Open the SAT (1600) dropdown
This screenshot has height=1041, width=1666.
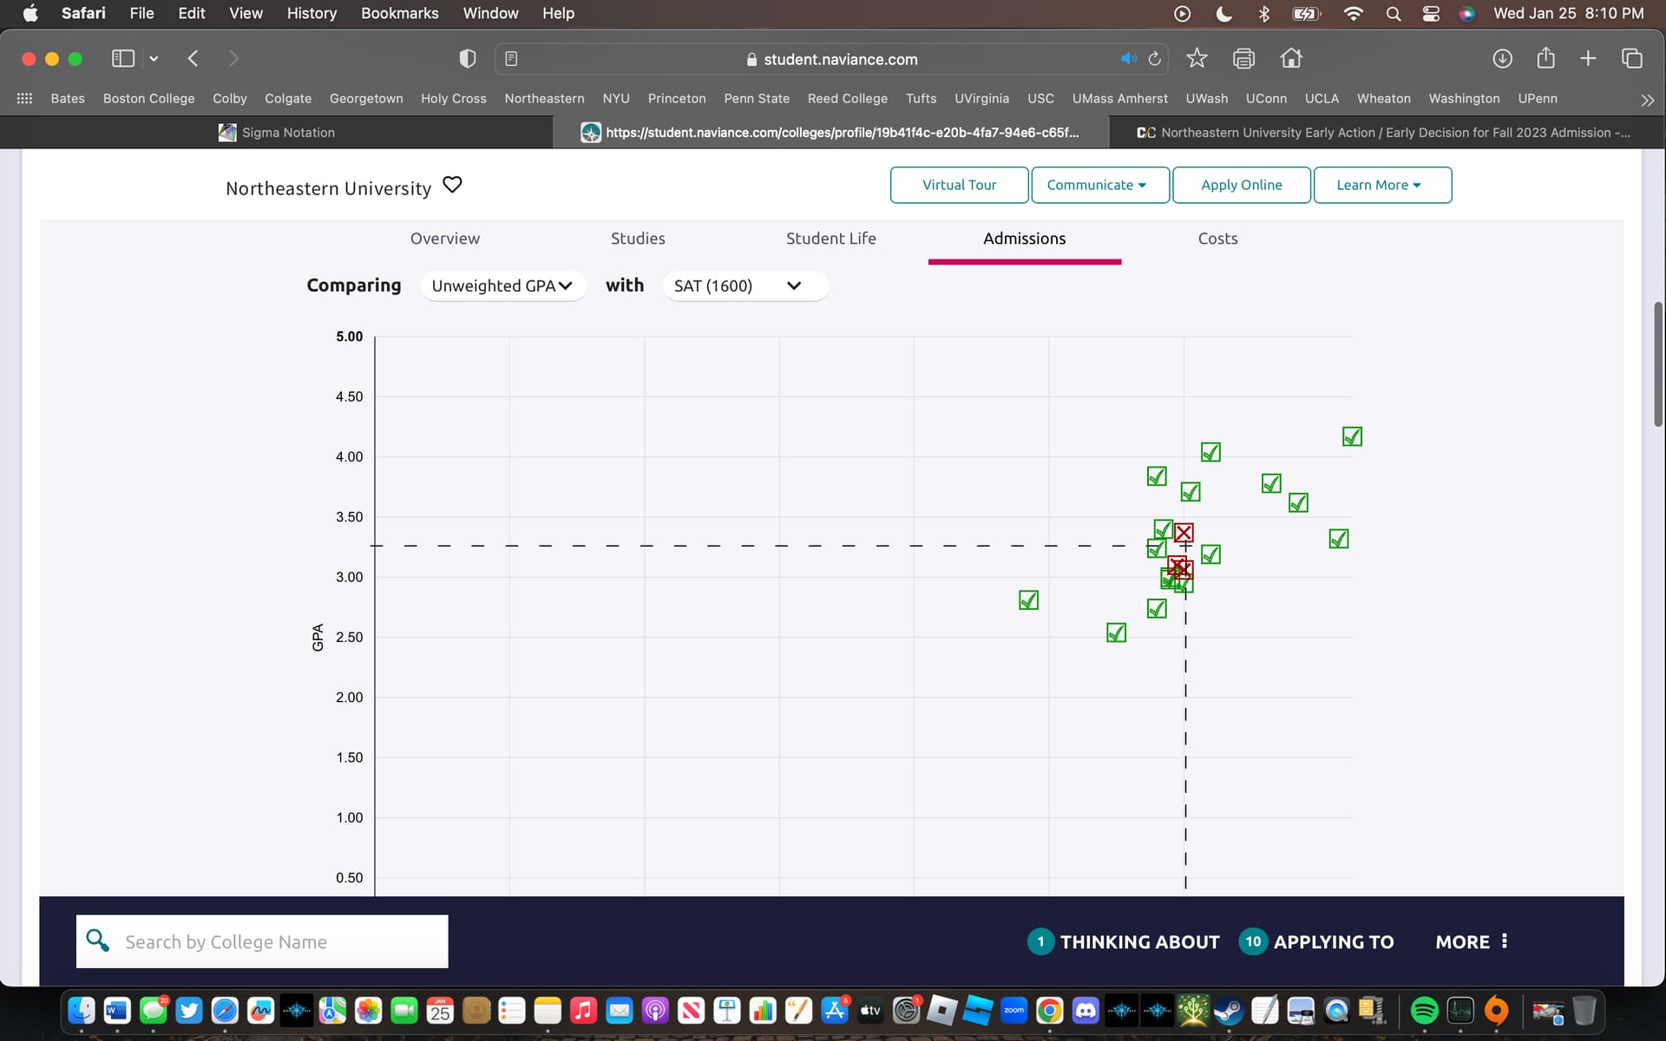click(x=744, y=285)
